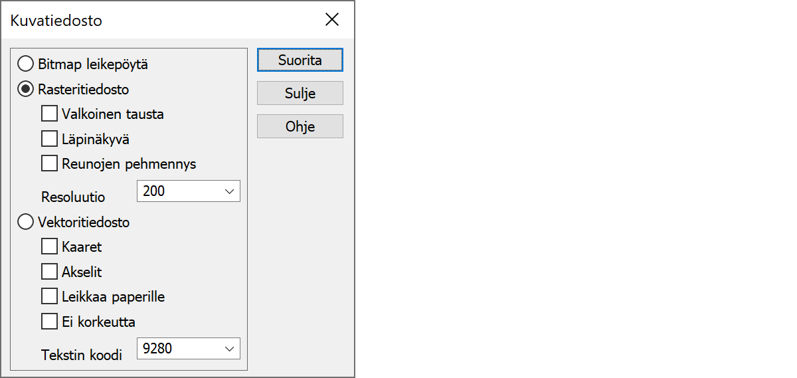Select the Rasteritiedosto radio option

[26, 89]
